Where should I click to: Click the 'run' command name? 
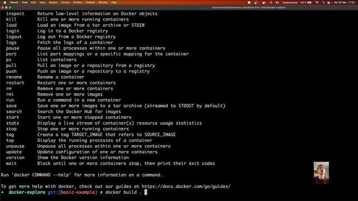(x=10, y=100)
